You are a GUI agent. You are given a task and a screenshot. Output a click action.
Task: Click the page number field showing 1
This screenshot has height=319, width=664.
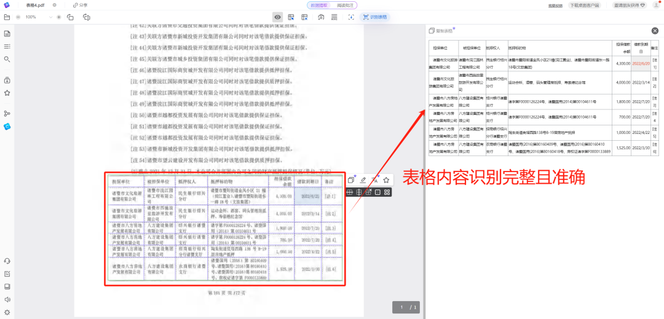402,307
